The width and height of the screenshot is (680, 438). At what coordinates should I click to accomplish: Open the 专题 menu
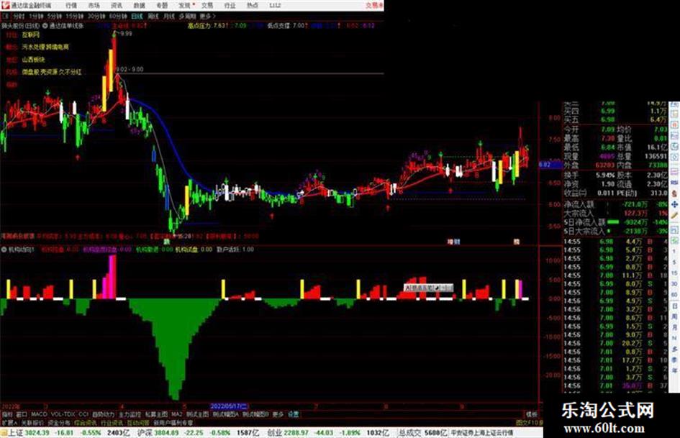[162, 6]
